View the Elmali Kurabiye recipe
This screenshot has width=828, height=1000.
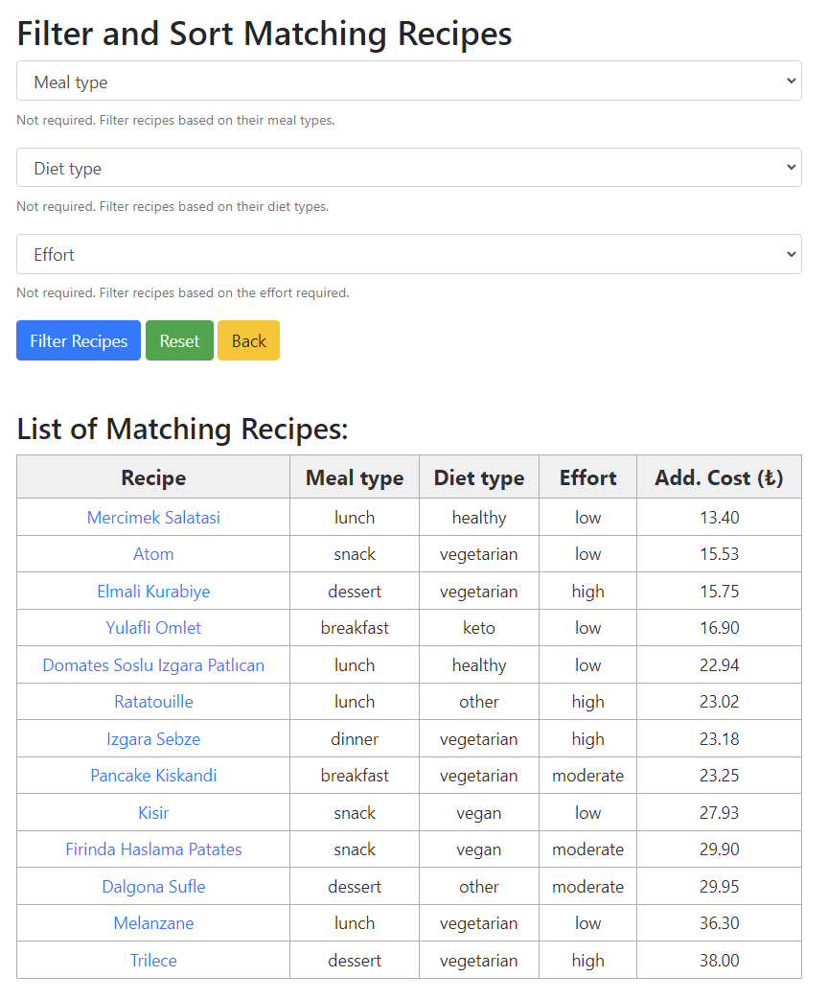click(153, 591)
